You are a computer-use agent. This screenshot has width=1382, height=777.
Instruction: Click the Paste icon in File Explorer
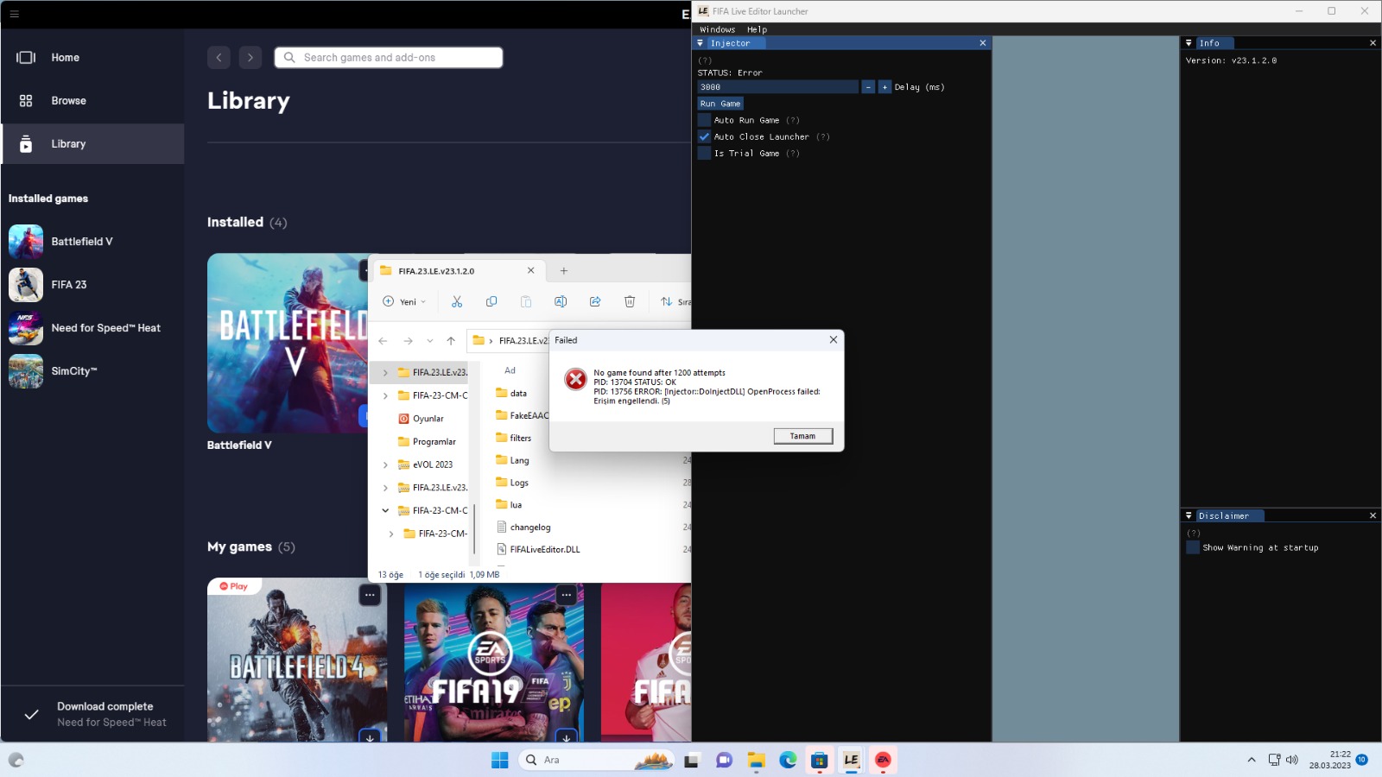pyautogui.click(x=526, y=301)
